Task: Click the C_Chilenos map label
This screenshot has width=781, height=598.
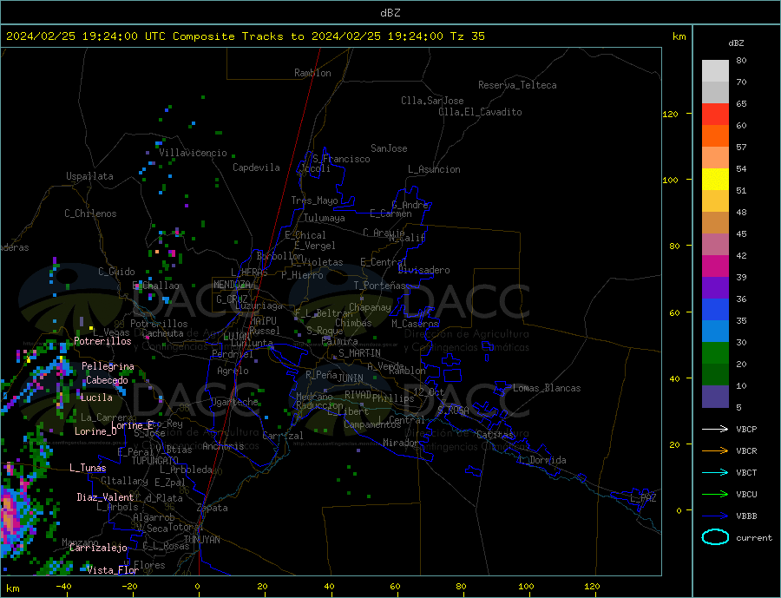Action: (x=90, y=214)
